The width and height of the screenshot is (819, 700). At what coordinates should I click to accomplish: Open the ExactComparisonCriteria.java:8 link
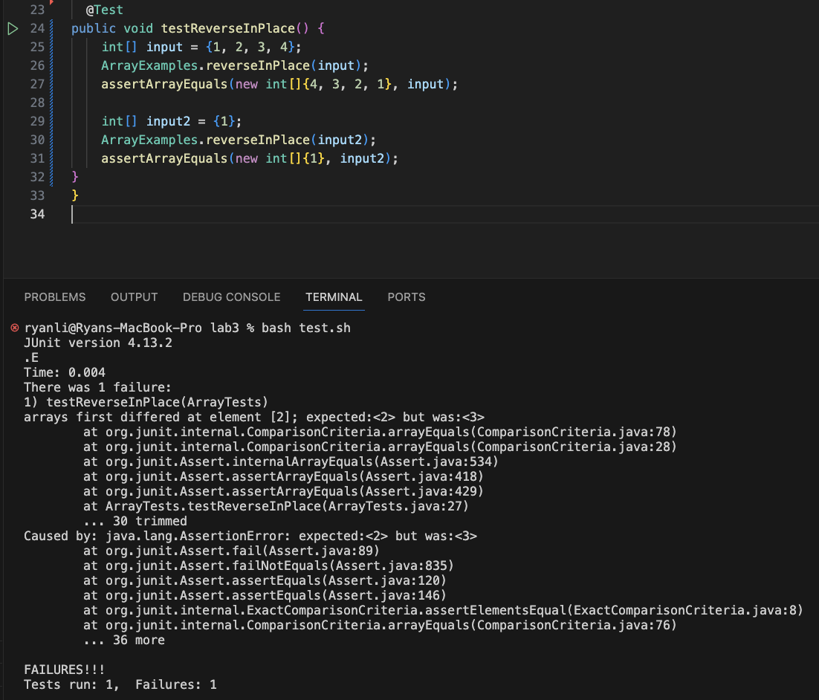(685, 610)
